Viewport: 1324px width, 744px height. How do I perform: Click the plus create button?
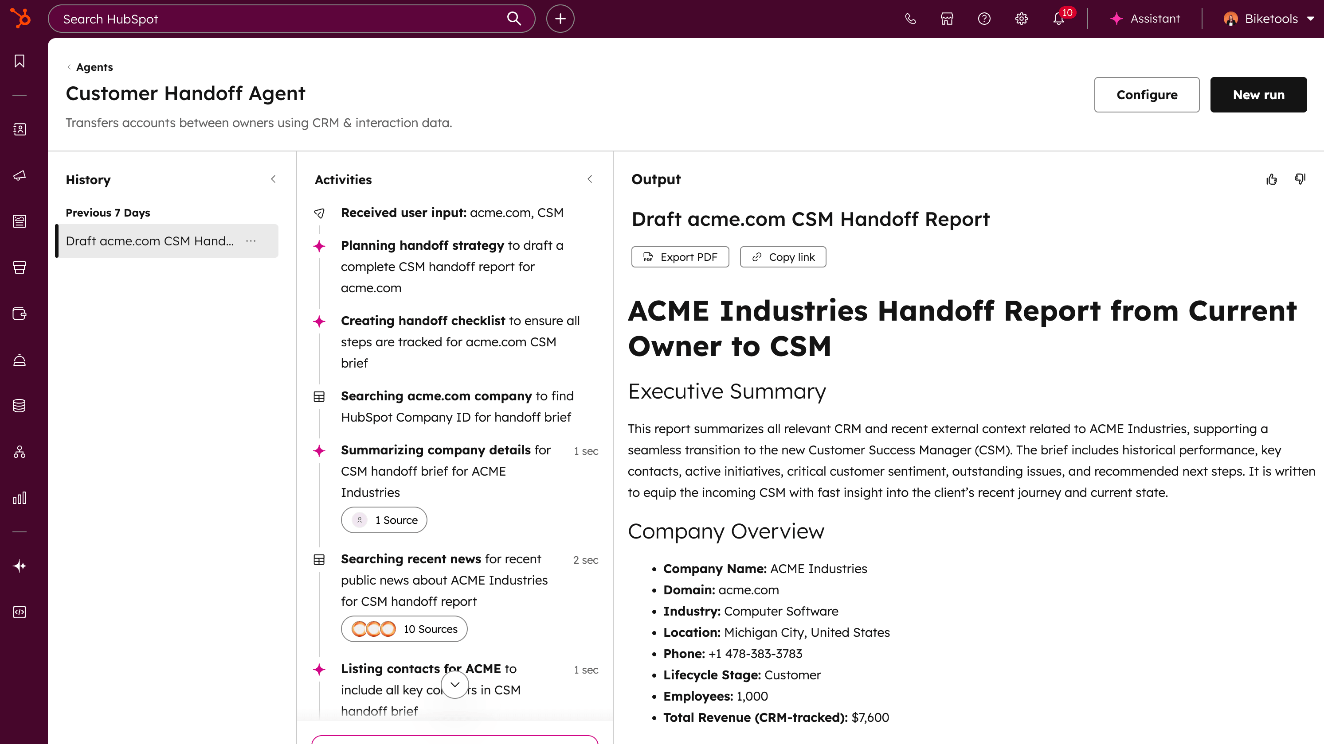[560, 19]
